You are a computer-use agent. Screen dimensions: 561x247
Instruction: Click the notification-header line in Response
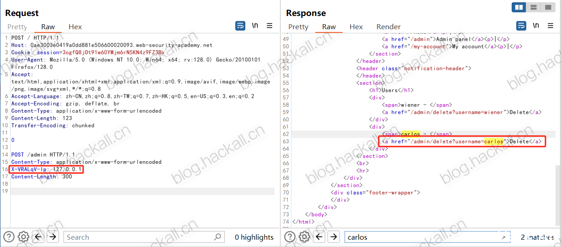tap(414, 68)
